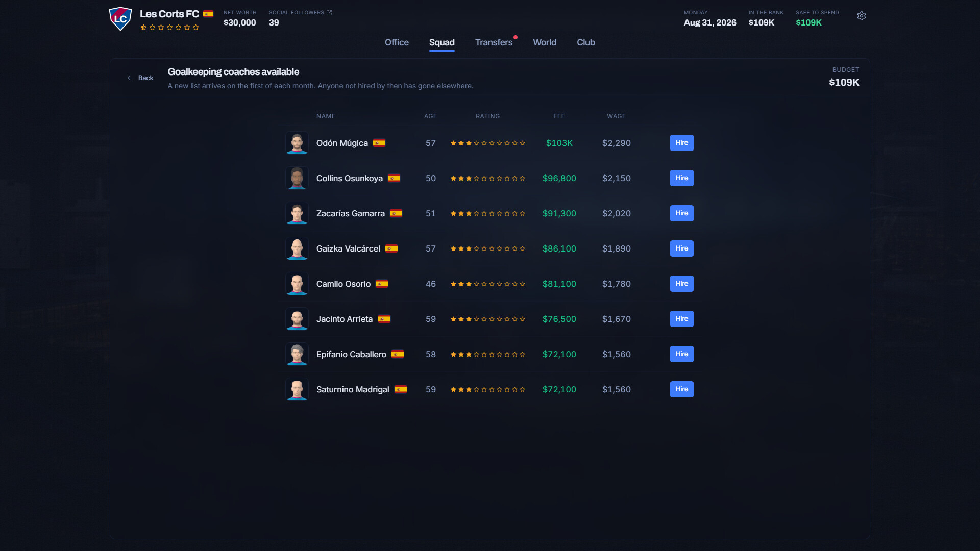
Task: Open the Transfers tab
Action: coord(494,42)
